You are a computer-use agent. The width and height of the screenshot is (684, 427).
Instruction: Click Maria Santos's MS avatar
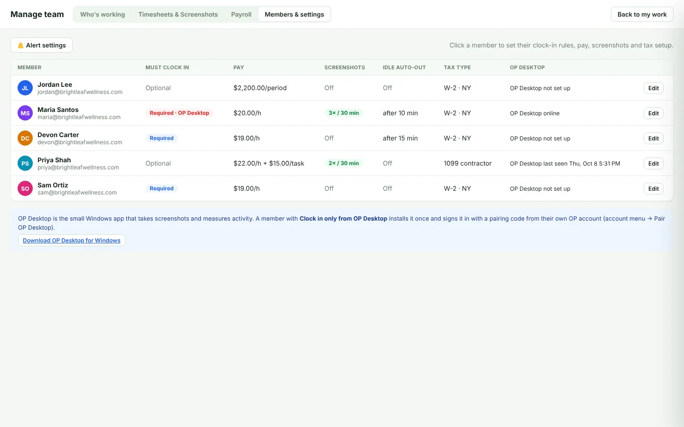coord(25,113)
